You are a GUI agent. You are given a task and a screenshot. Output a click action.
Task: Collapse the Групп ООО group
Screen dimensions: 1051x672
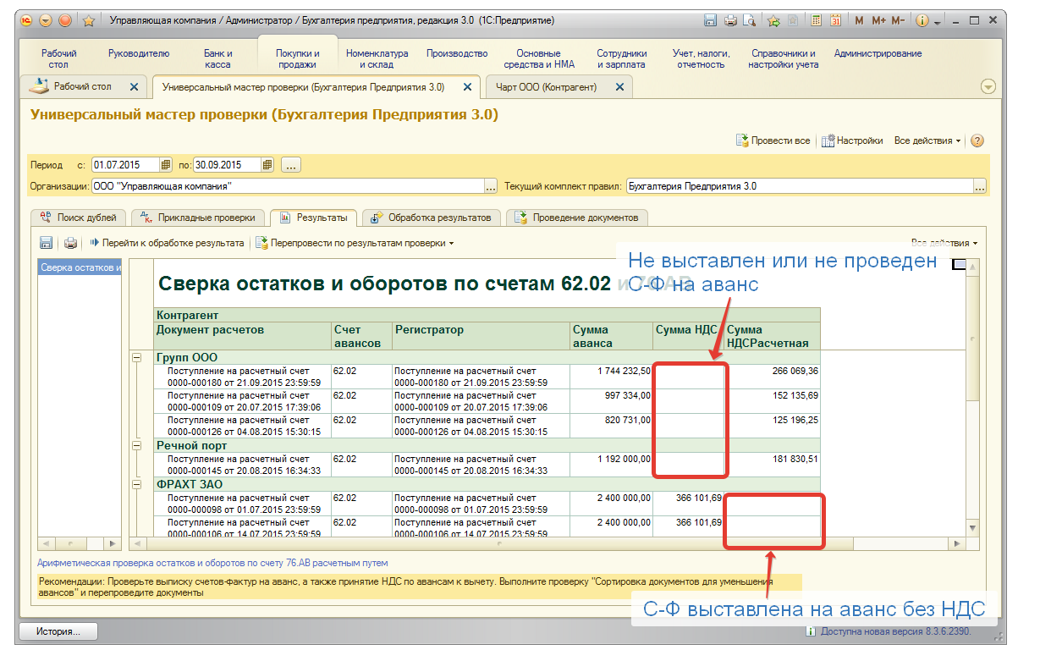tap(136, 358)
